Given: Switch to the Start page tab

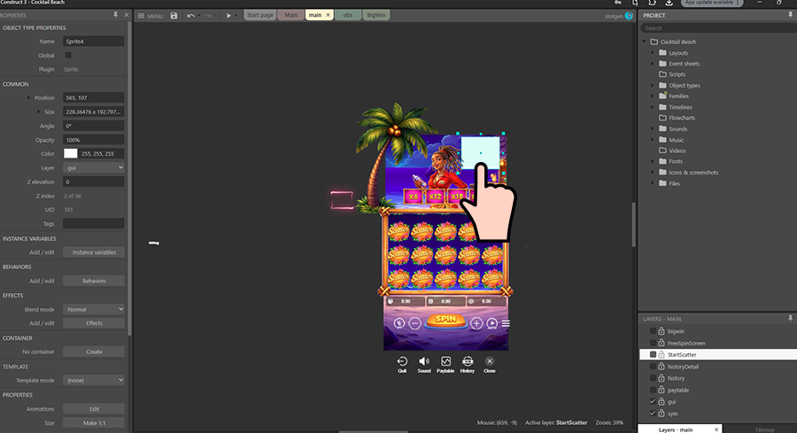Looking at the screenshot, I should pos(259,15).
